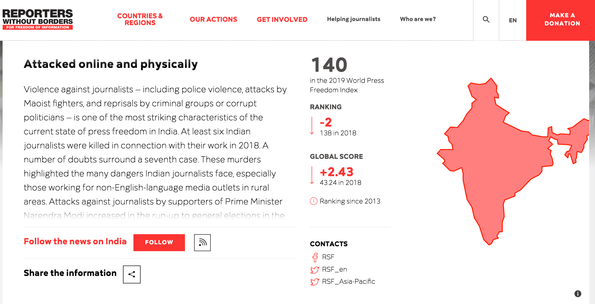
Task: Click the red Follow button
Action: pos(159,243)
